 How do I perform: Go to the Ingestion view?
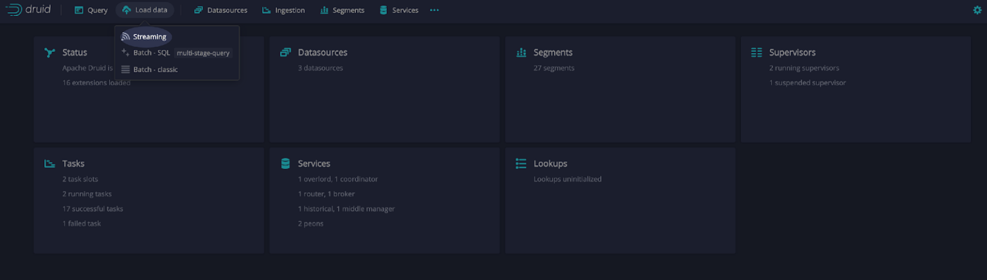pyautogui.click(x=283, y=10)
